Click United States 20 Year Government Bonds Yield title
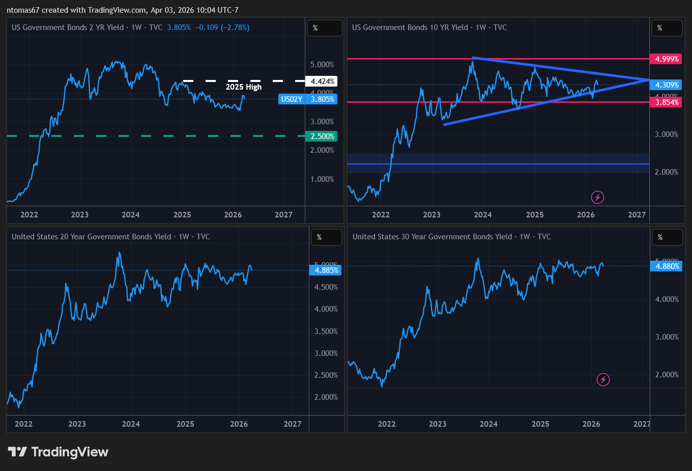This screenshot has height=471, width=692. pos(92,237)
